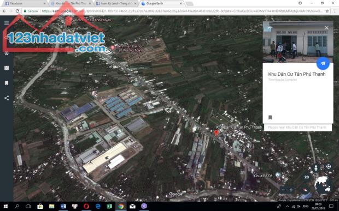
Task: Click the browser Back arrow
Action: (4, 11)
